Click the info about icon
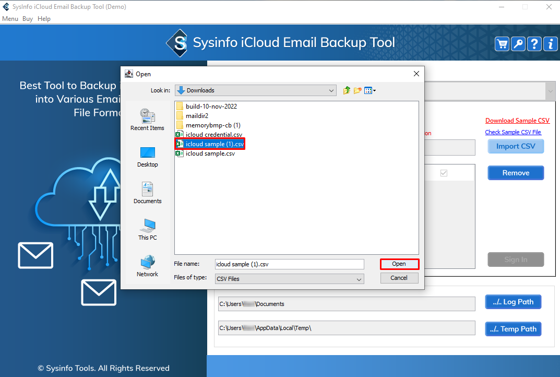Viewport: 560px width, 377px height. point(550,44)
